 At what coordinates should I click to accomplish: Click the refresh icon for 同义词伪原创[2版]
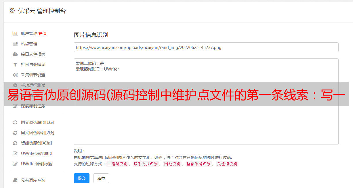point(15,133)
